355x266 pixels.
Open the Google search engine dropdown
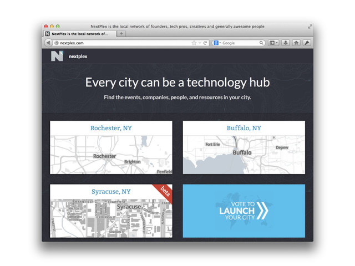click(x=217, y=43)
